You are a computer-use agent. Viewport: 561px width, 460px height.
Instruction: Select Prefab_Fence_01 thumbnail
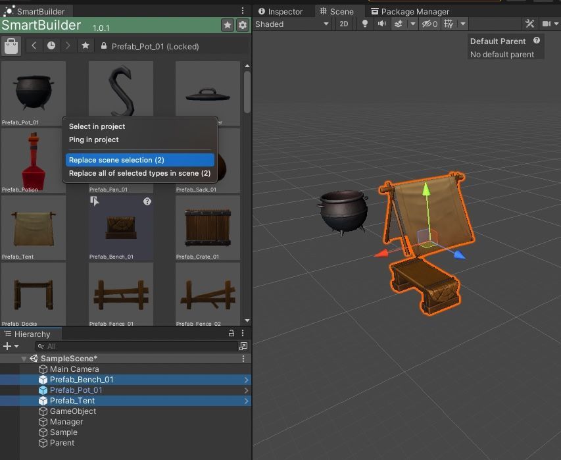point(121,294)
